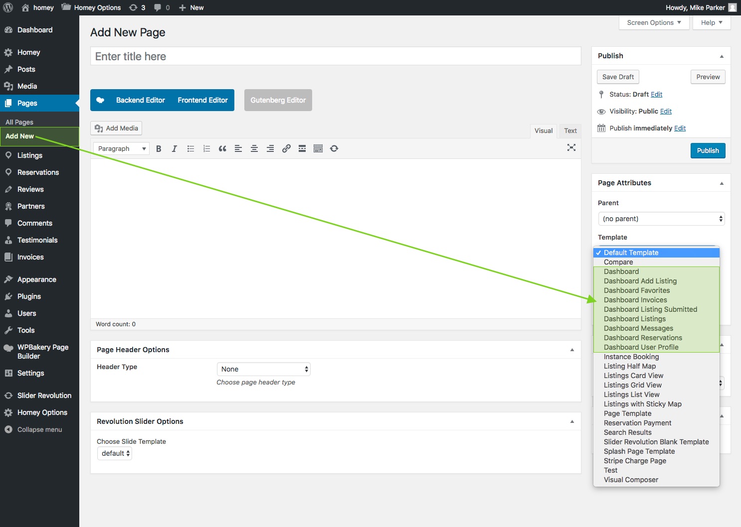Click the updates icon showing 3

pos(137,7)
